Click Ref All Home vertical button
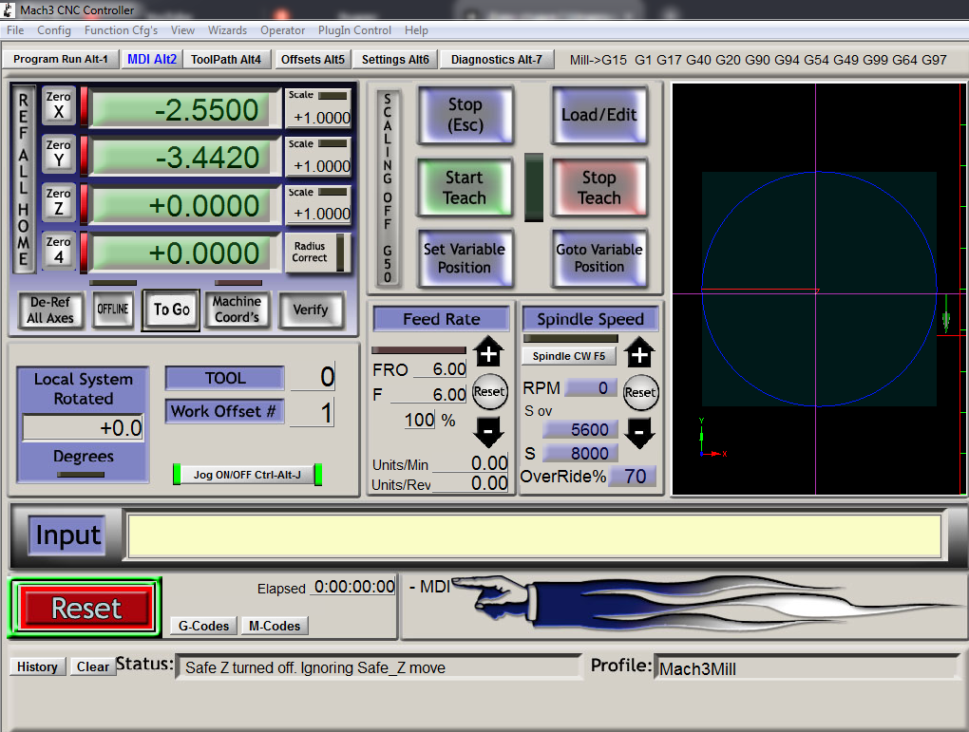Viewport: 969px width, 732px height. click(x=23, y=179)
